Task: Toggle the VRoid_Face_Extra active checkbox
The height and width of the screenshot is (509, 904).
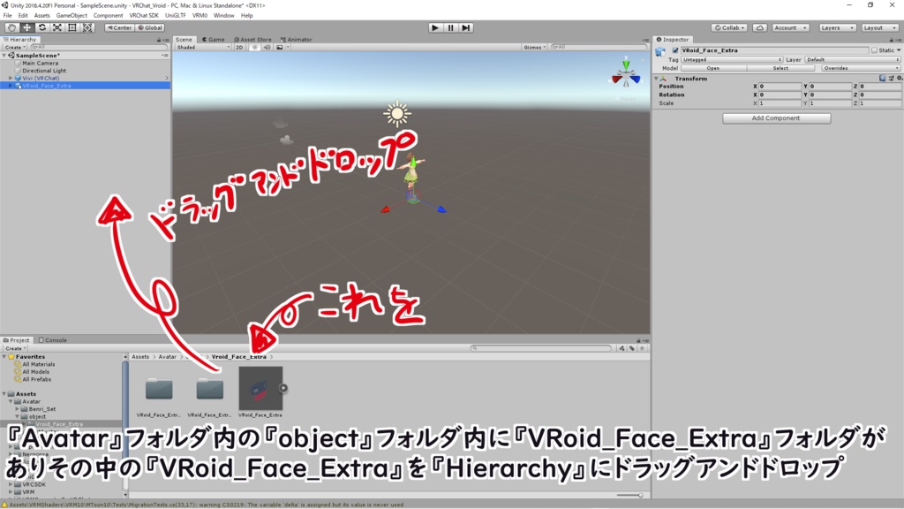Action: point(676,50)
